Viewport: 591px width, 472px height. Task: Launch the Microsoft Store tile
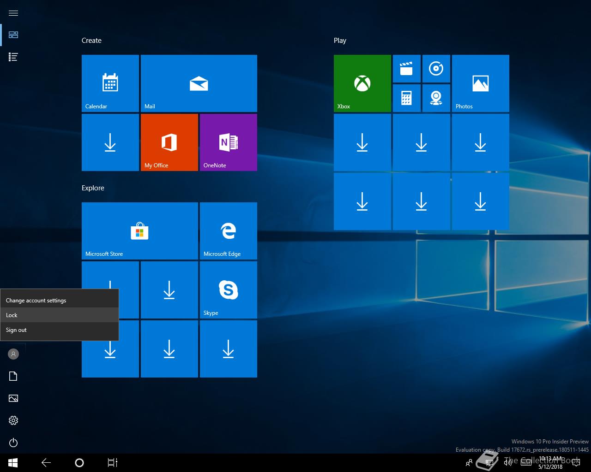pyautogui.click(x=140, y=231)
